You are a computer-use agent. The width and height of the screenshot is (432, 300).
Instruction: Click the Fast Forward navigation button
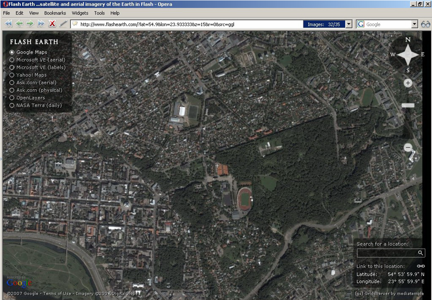(41, 24)
